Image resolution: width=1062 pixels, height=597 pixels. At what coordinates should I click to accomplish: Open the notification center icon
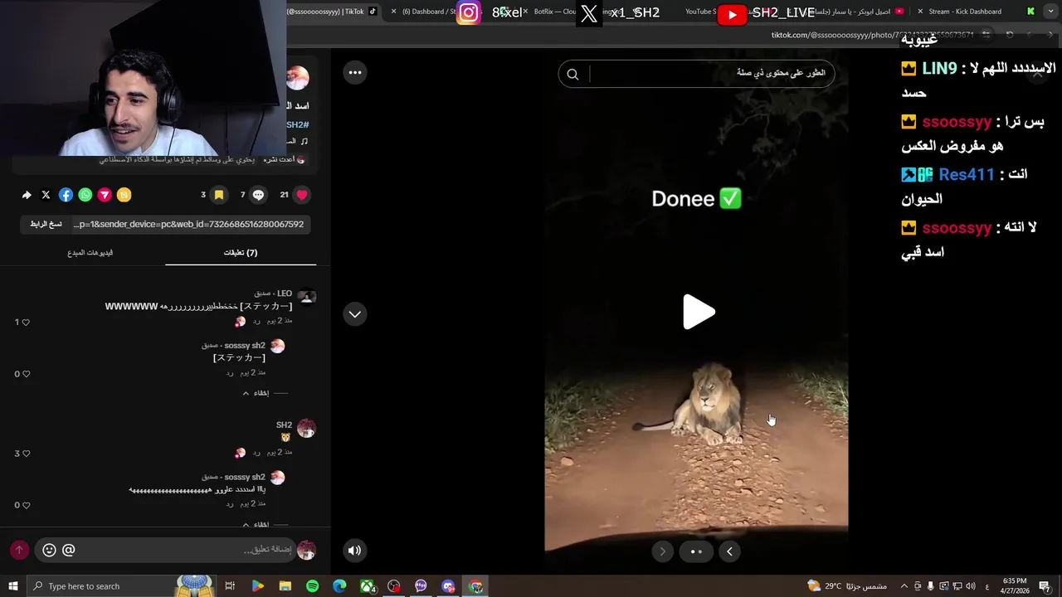pos(1045,586)
